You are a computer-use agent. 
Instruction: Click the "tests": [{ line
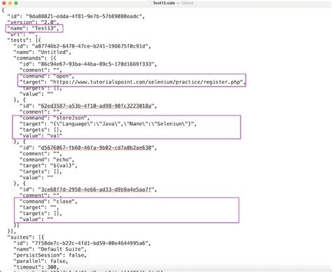(24, 40)
